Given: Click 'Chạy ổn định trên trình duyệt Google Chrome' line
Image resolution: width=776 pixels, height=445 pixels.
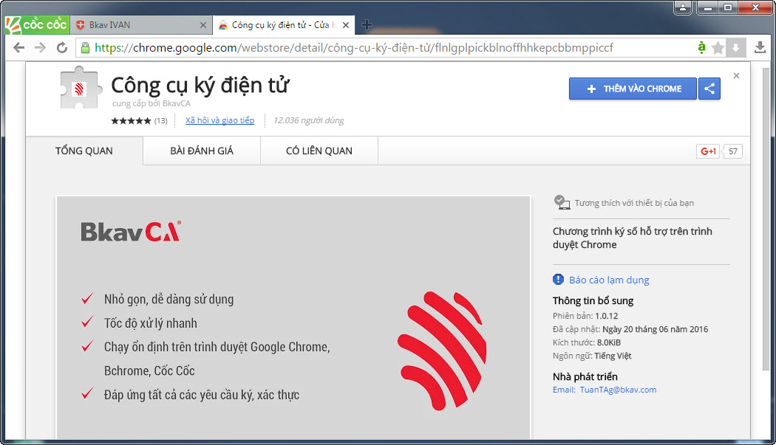Looking at the screenshot, I should pos(217,347).
